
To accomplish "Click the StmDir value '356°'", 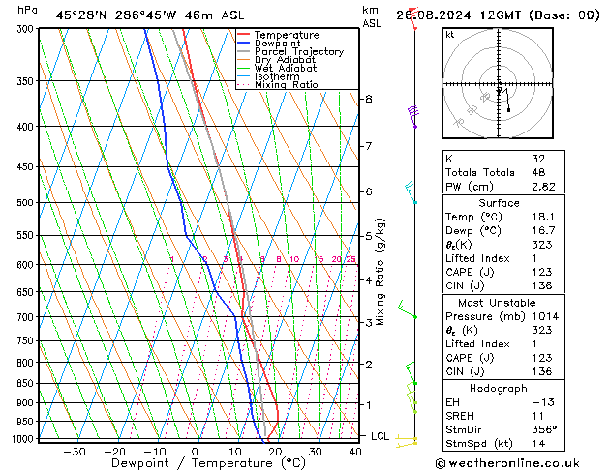I will pyautogui.click(x=544, y=430).
